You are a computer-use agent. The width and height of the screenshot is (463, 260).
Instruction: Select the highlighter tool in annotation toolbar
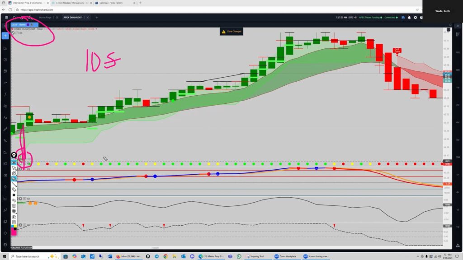pyautogui.click(x=14, y=179)
